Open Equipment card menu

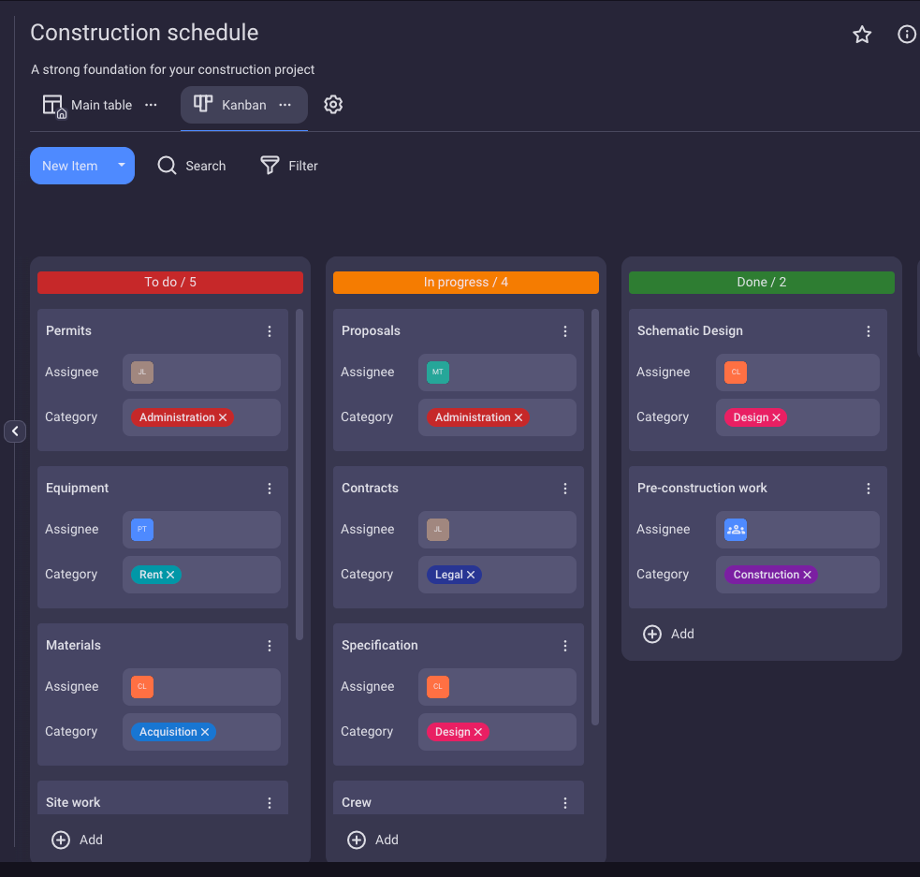coord(270,489)
